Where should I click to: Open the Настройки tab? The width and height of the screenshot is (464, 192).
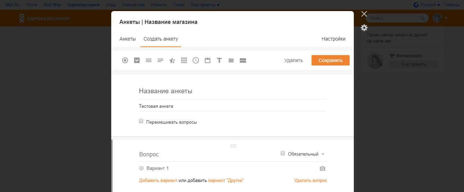coord(333,39)
